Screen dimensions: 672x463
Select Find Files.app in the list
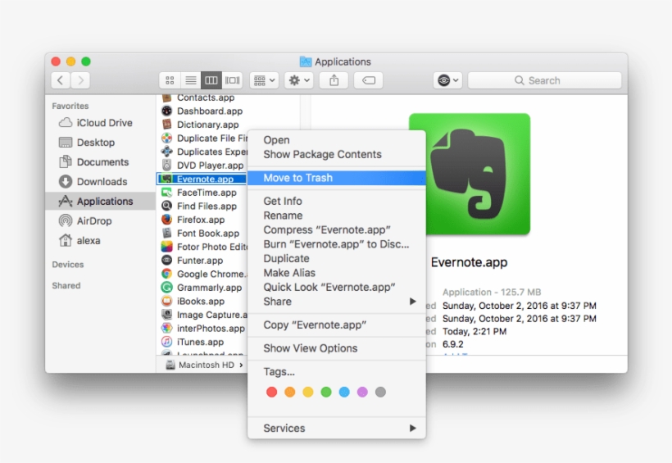(x=199, y=207)
